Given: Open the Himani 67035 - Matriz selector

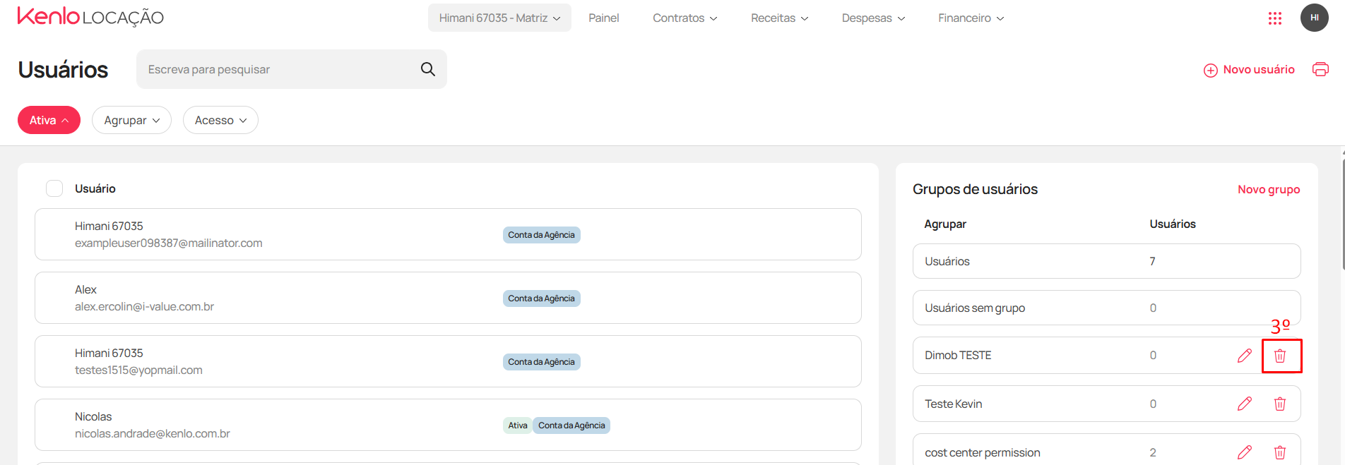Looking at the screenshot, I should tap(499, 18).
